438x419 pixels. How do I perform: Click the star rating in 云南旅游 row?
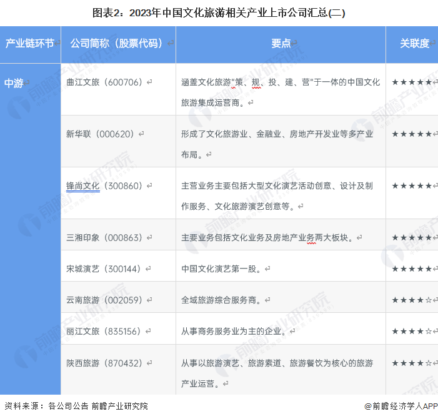(412, 300)
